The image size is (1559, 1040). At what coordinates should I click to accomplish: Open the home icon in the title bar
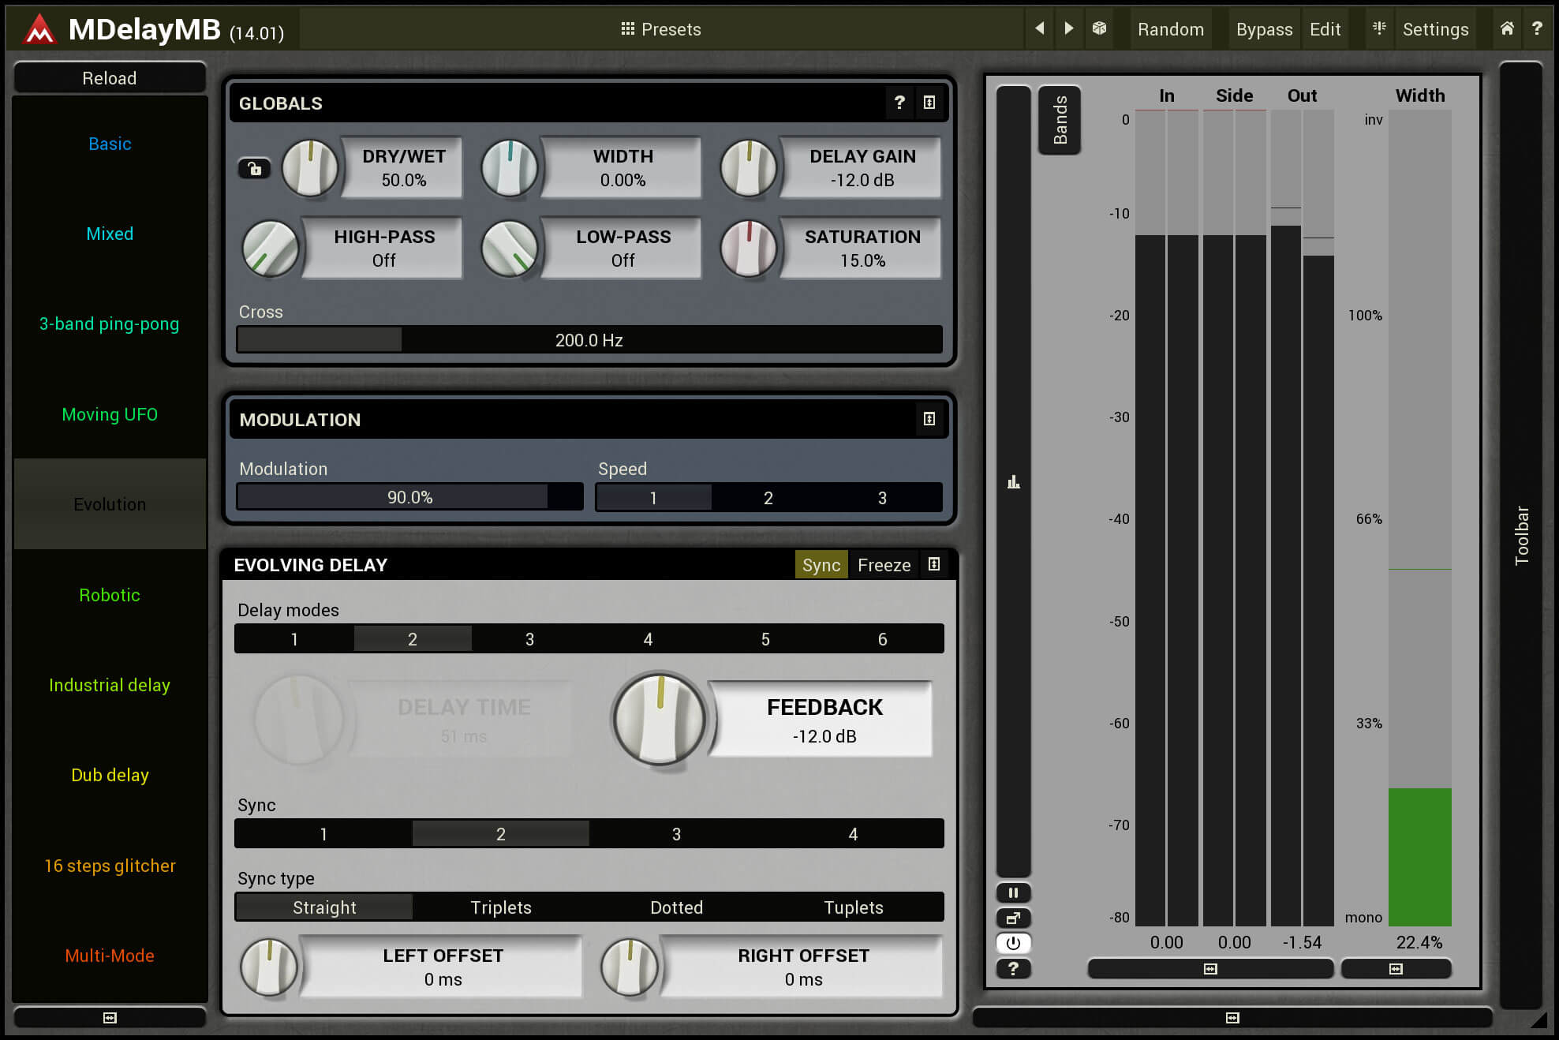[1507, 28]
